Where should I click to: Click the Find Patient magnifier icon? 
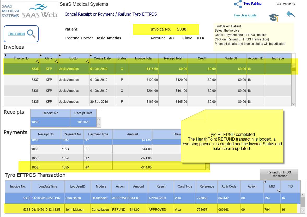coord(31,33)
